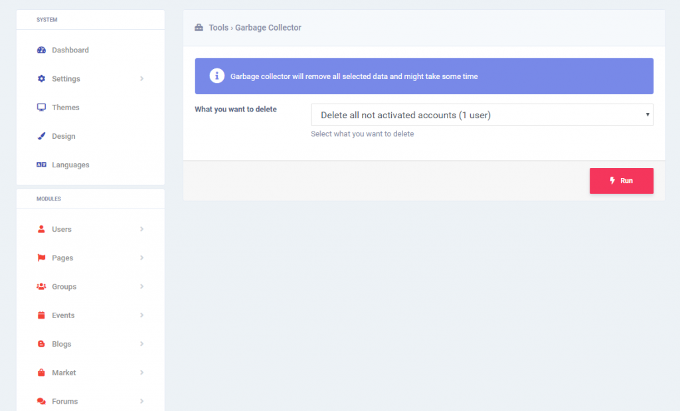680x411 pixels.
Task: Click the Blogs blogger icon
Action: point(41,344)
